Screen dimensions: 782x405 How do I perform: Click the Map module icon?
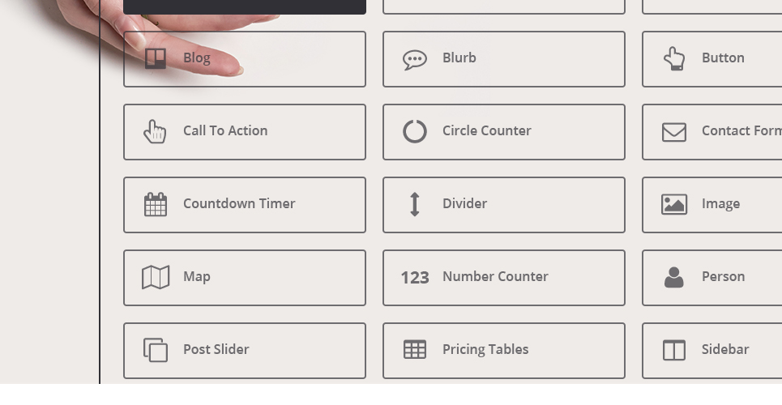[156, 277]
